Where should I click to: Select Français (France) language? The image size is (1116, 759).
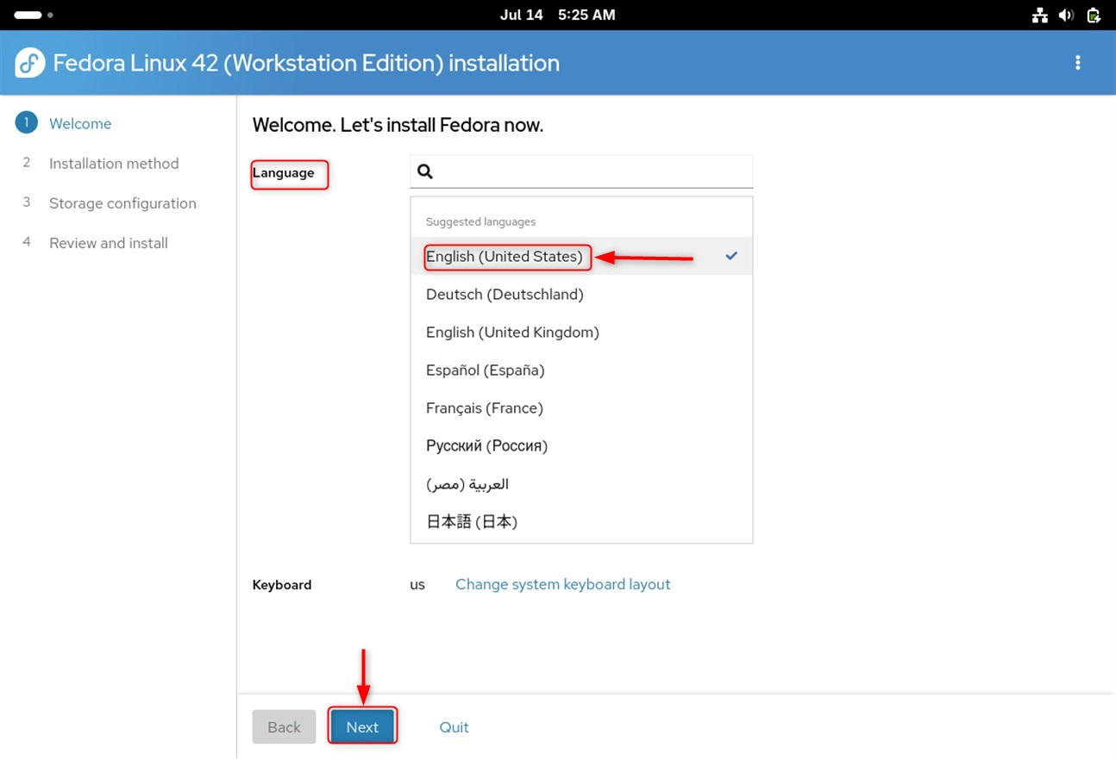(x=581, y=407)
